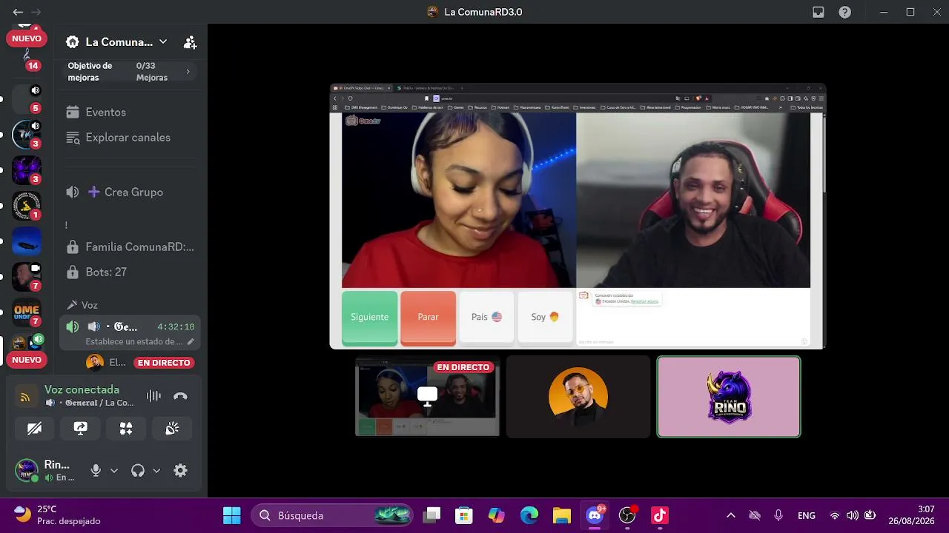This screenshot has height=533, width=949.
Task: Open the País selector in the stream
Action: 486,318
